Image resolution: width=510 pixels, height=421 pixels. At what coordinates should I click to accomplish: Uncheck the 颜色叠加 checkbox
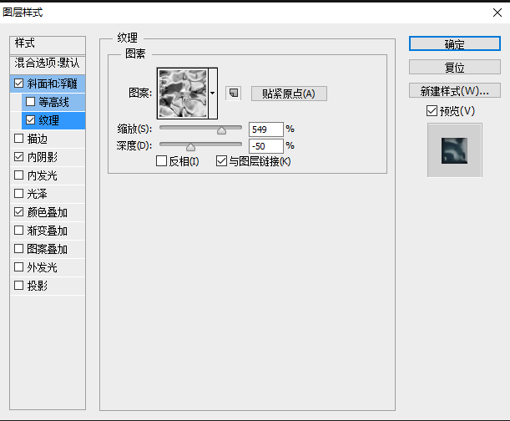click(x=19, y=212)
